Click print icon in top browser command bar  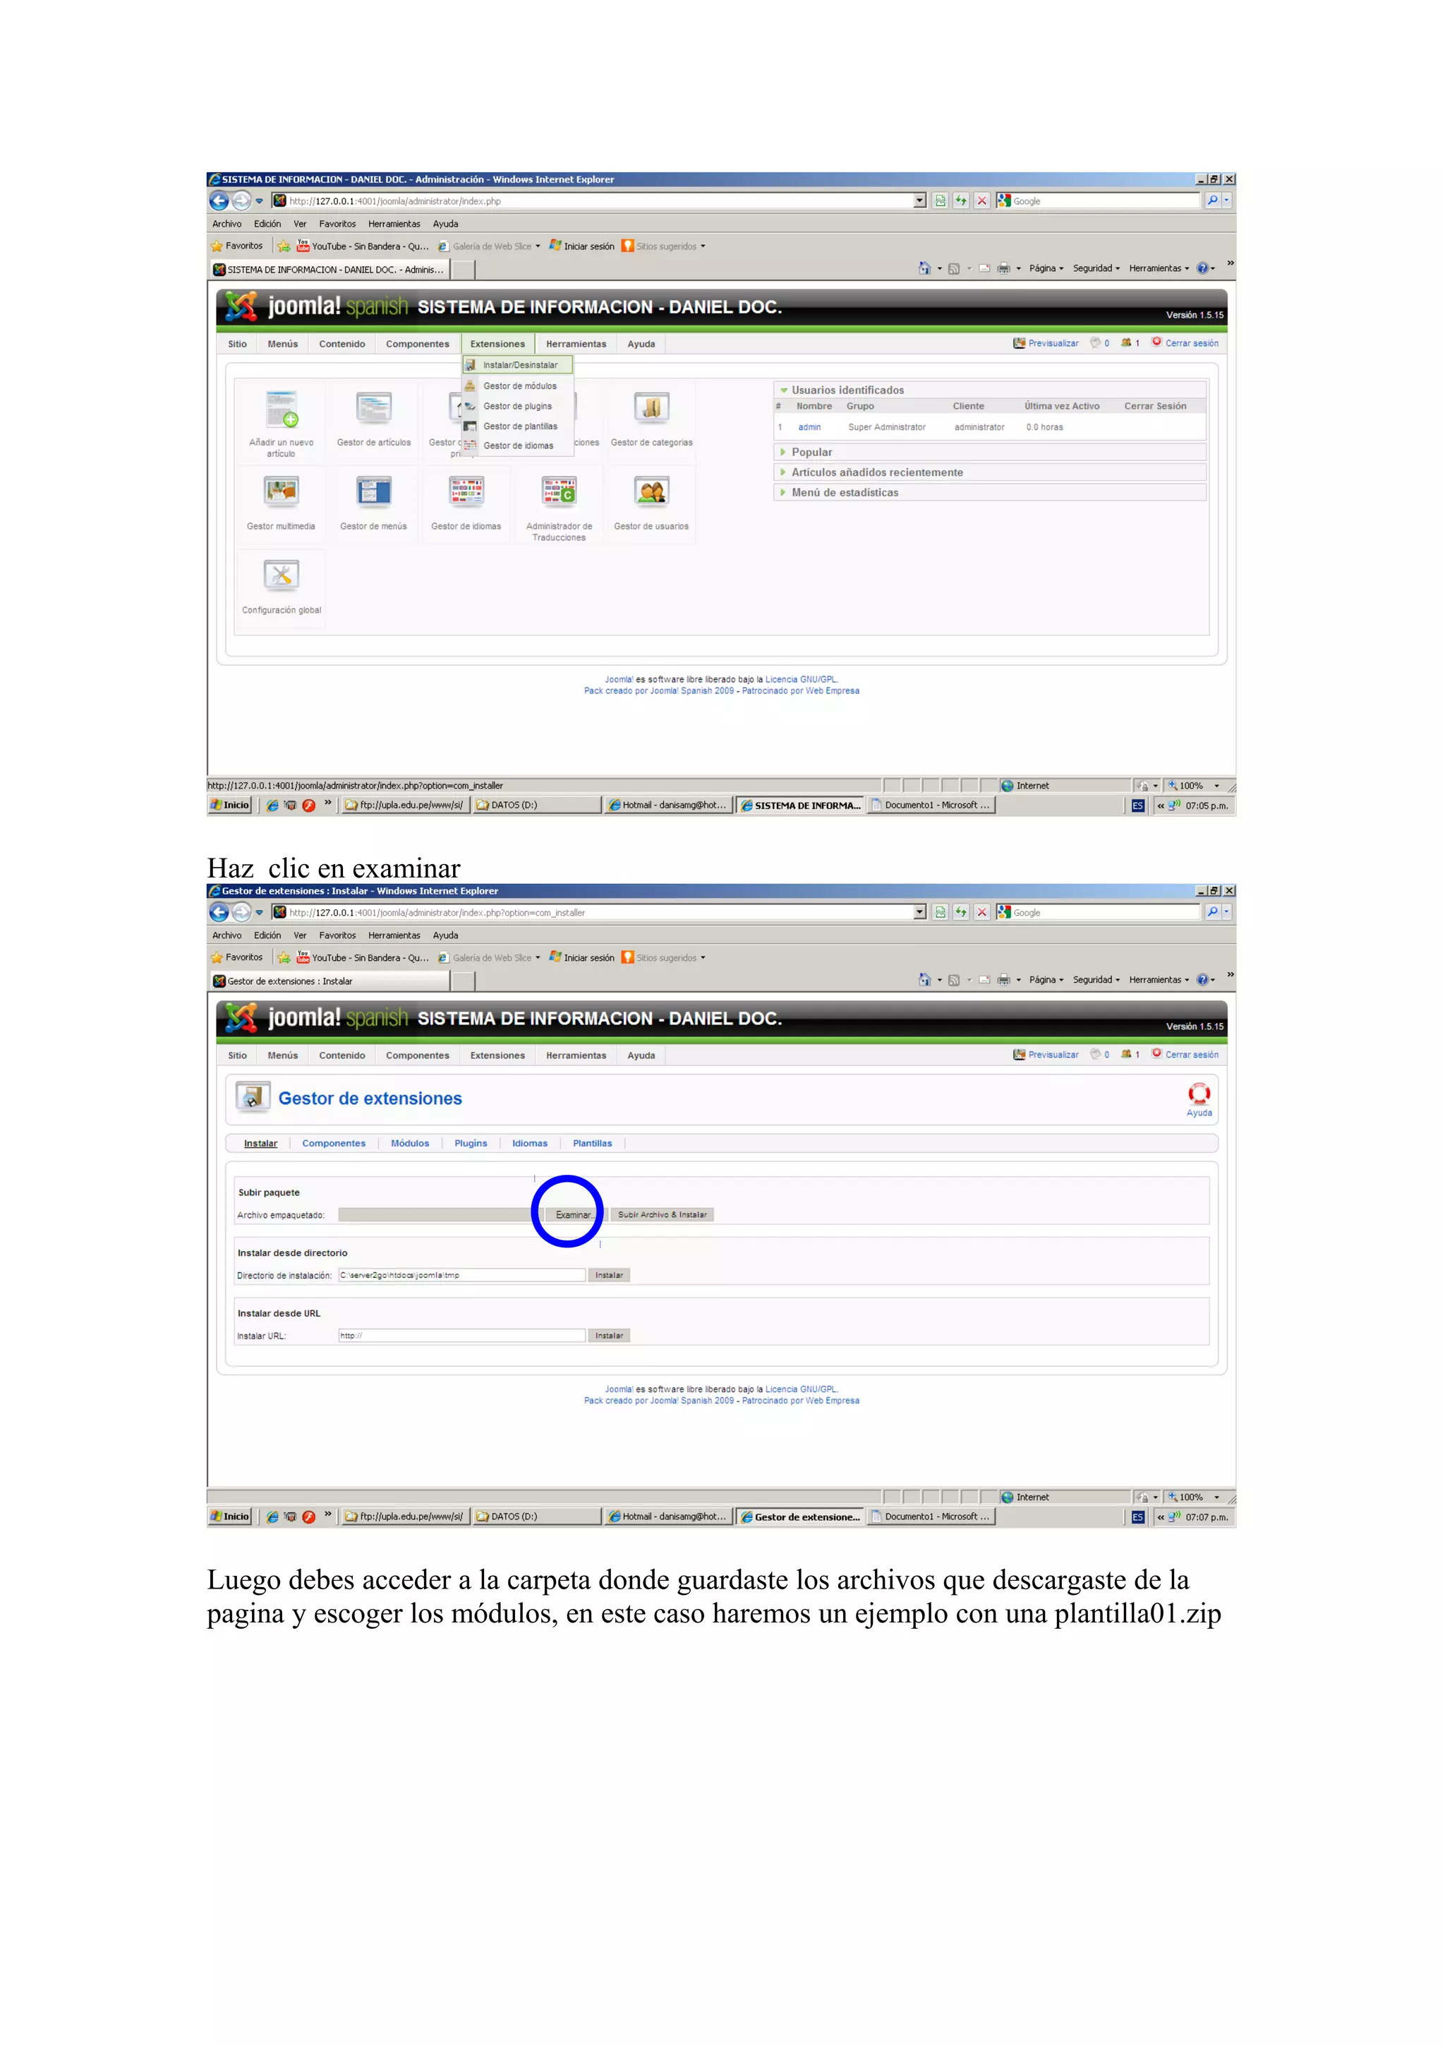pos(1003,268)
